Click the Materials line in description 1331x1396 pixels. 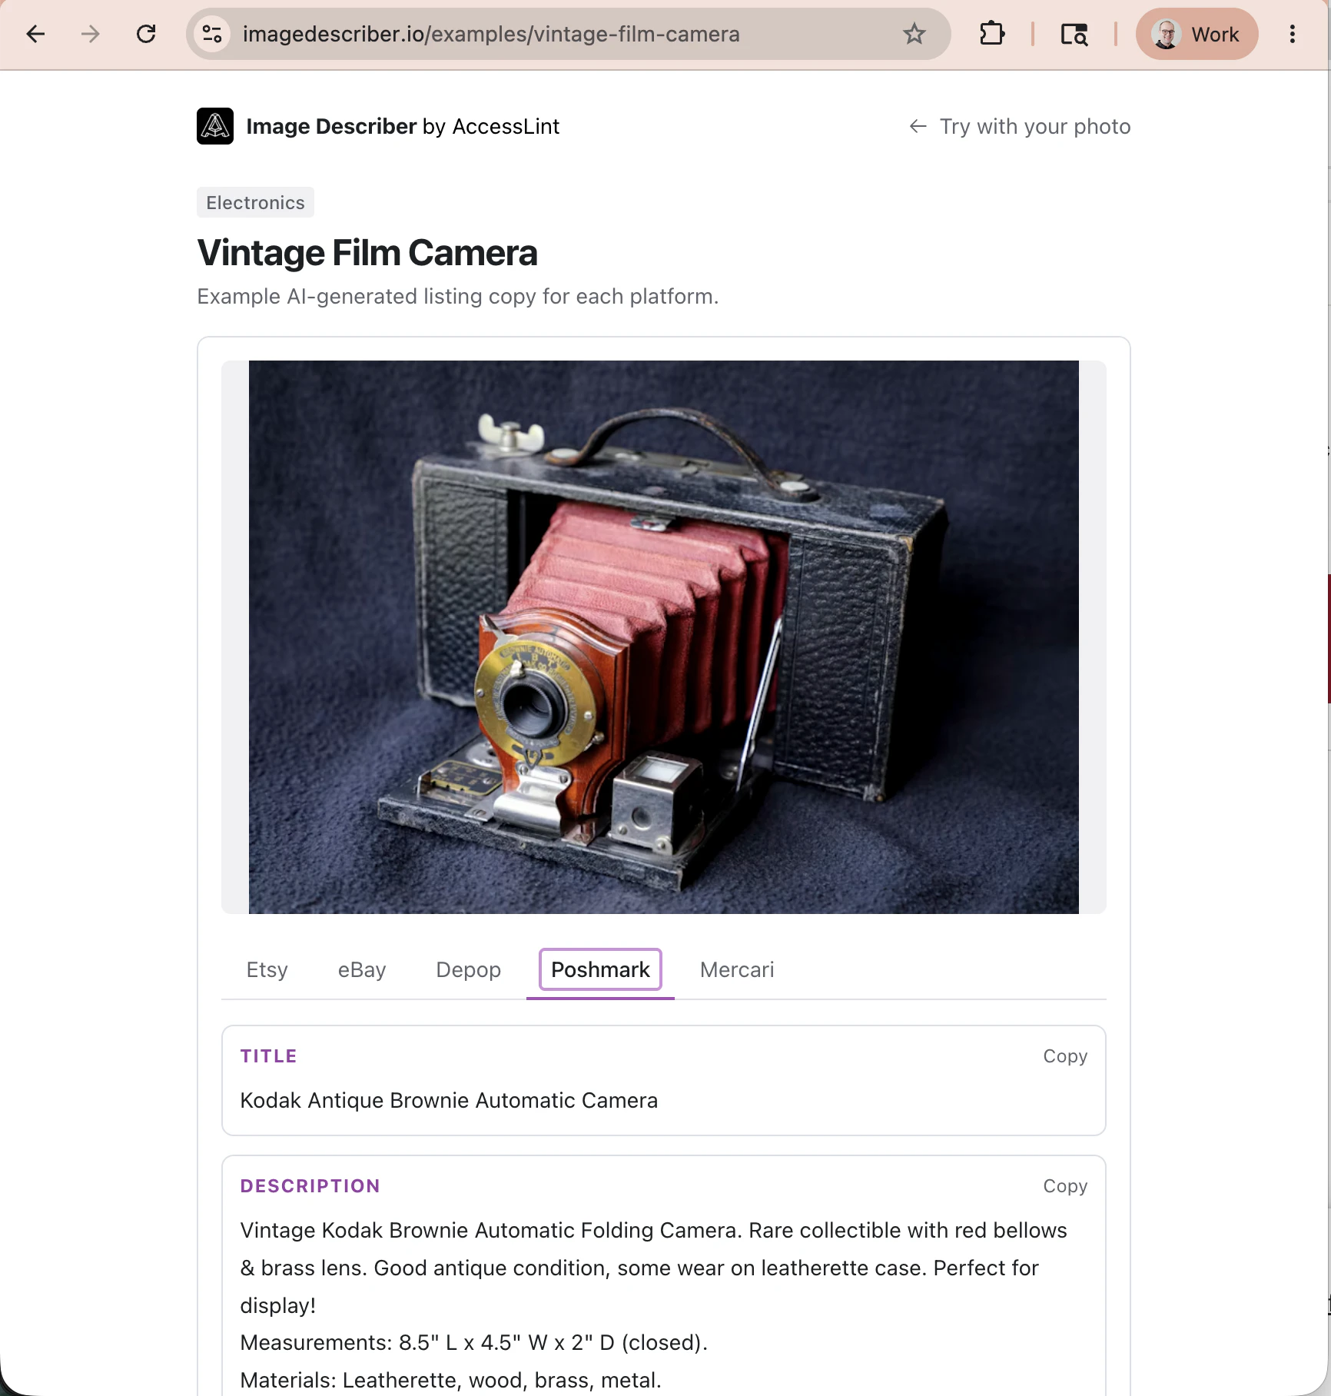click(x=450, y=1380)
